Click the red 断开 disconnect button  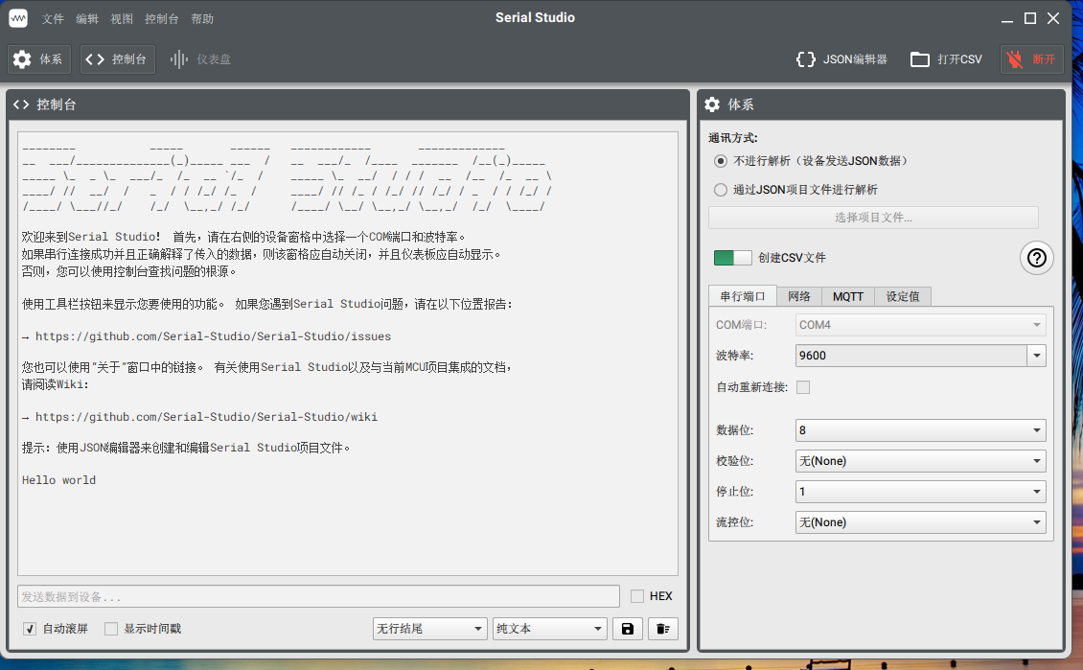[1031, 59]
